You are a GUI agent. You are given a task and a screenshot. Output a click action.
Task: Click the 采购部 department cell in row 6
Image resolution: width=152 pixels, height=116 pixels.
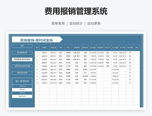(68, 69)
